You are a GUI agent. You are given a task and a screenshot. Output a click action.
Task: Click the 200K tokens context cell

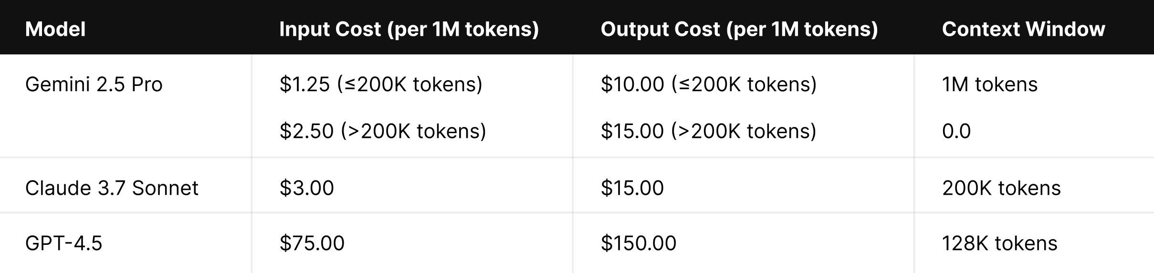coord(1001,188)
